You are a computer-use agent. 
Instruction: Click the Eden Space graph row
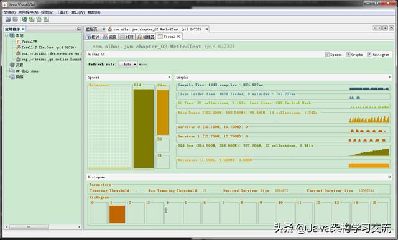tap(283, 118)
